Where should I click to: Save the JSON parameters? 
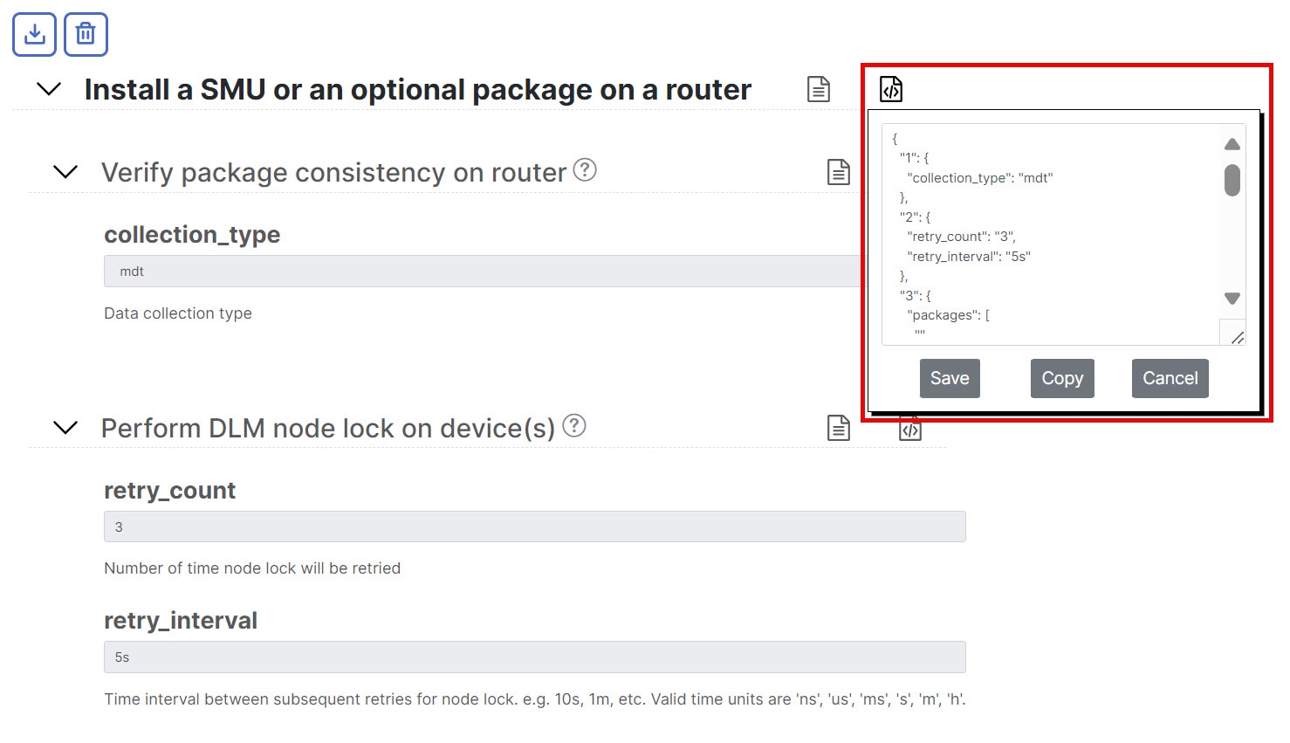(950, 378)
